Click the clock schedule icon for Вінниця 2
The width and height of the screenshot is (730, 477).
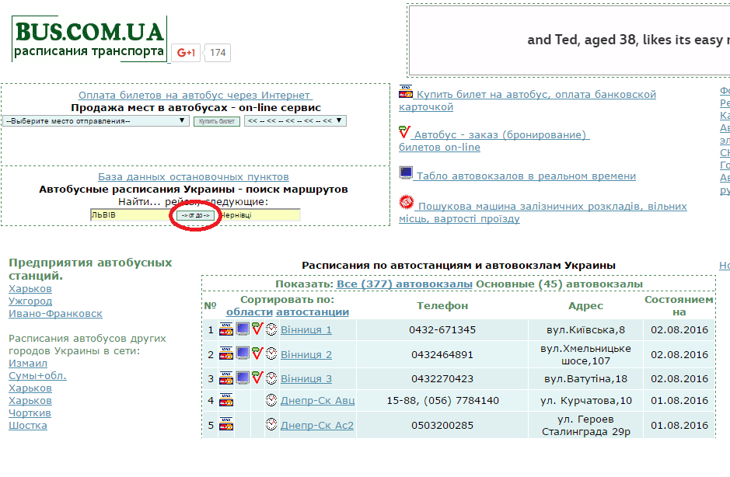pyautogui.click(x=271, y=353)
